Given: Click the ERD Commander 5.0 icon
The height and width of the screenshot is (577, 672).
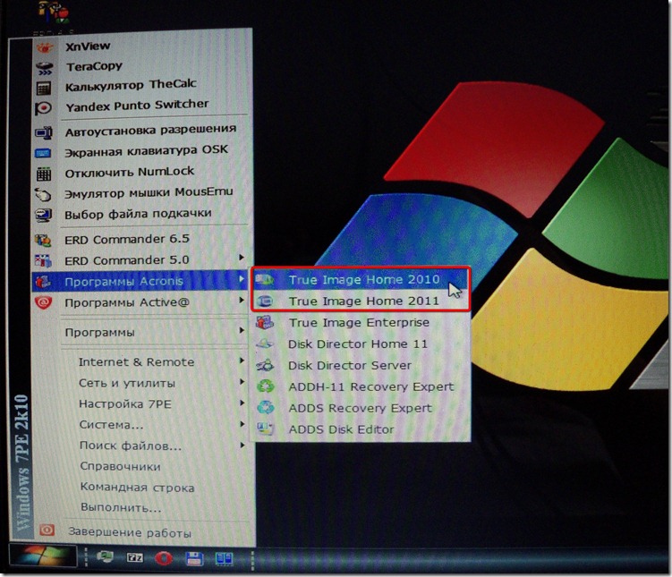Looking at the screenshot, I should tap(43, 260).
